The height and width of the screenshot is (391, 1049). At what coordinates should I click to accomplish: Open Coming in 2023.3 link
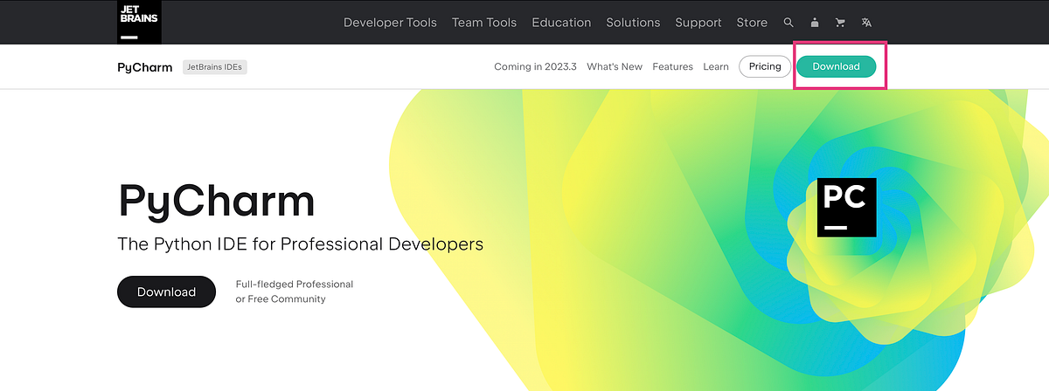pos(535,67)
